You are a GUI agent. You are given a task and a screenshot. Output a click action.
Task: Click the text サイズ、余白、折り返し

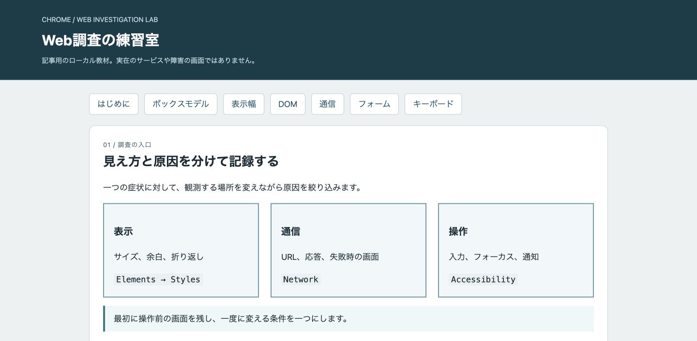159,257
